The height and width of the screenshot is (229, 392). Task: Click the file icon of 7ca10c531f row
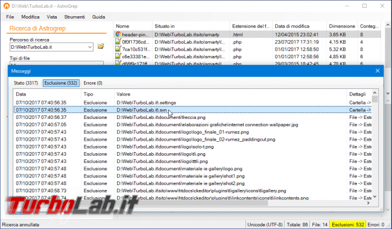[118, 49]
